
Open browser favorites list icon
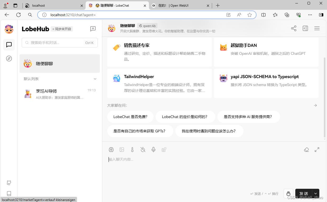pyautogui.click(x=275, y=15)
